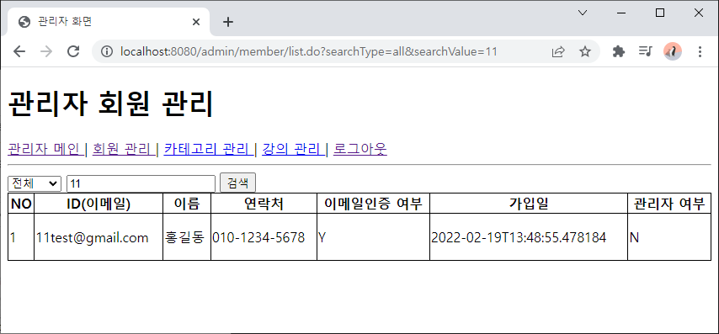The height and width of the screenshot is (334, 719).
Task: Click the 연락처 column header
Action: click(x=264, y=204)
